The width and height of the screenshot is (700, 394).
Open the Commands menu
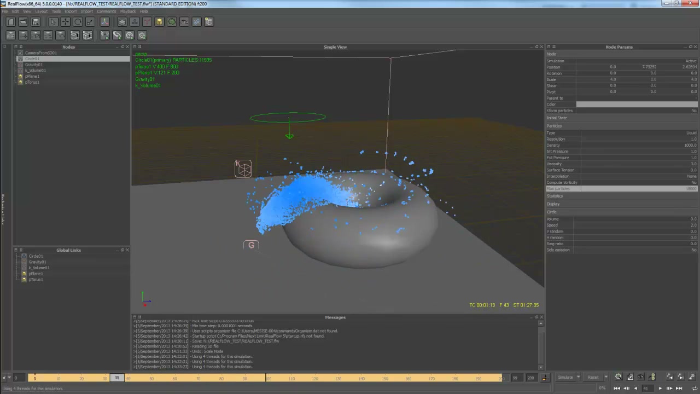coord(107,11)
